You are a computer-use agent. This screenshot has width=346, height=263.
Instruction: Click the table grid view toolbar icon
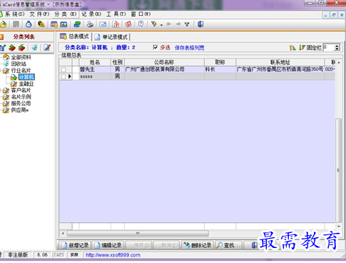coord(54,24)
